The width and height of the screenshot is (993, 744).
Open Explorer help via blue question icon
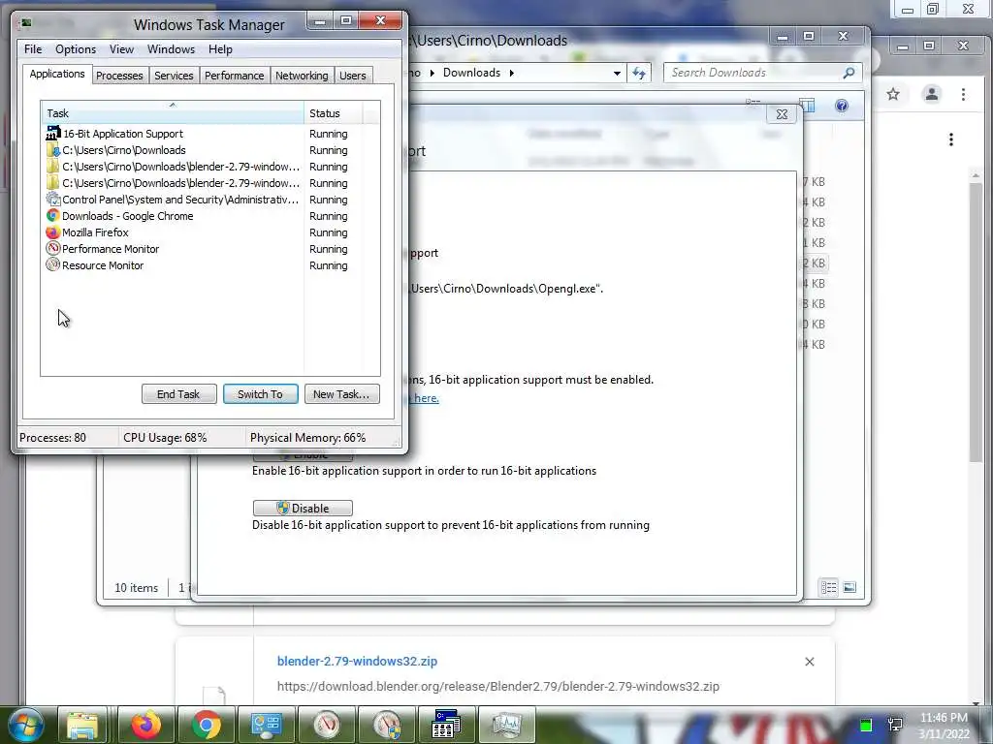click(842, 105)
